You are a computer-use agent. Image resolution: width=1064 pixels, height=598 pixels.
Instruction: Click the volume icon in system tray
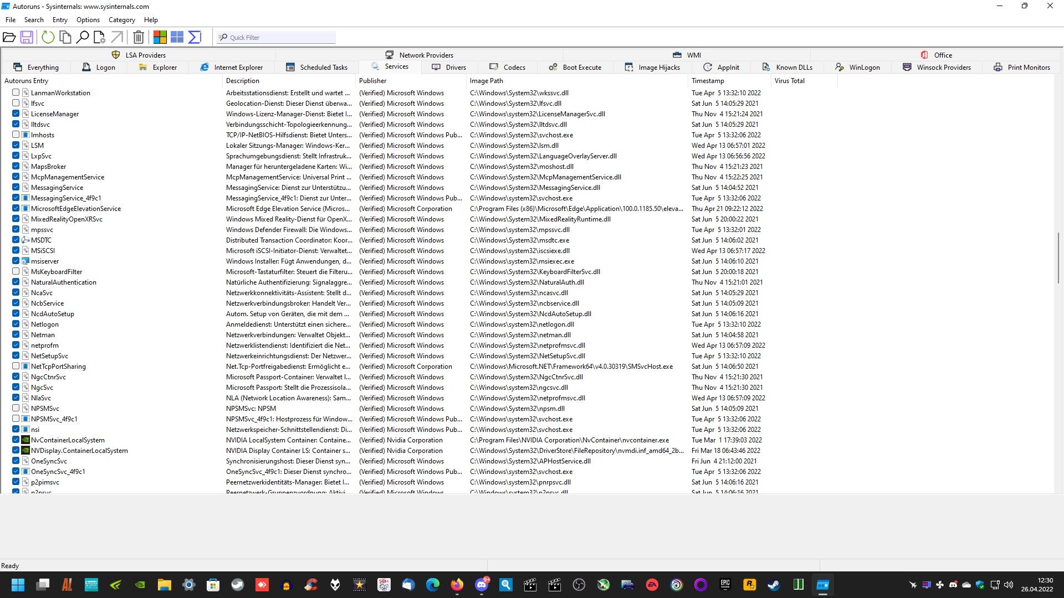tap(1009, 585)
